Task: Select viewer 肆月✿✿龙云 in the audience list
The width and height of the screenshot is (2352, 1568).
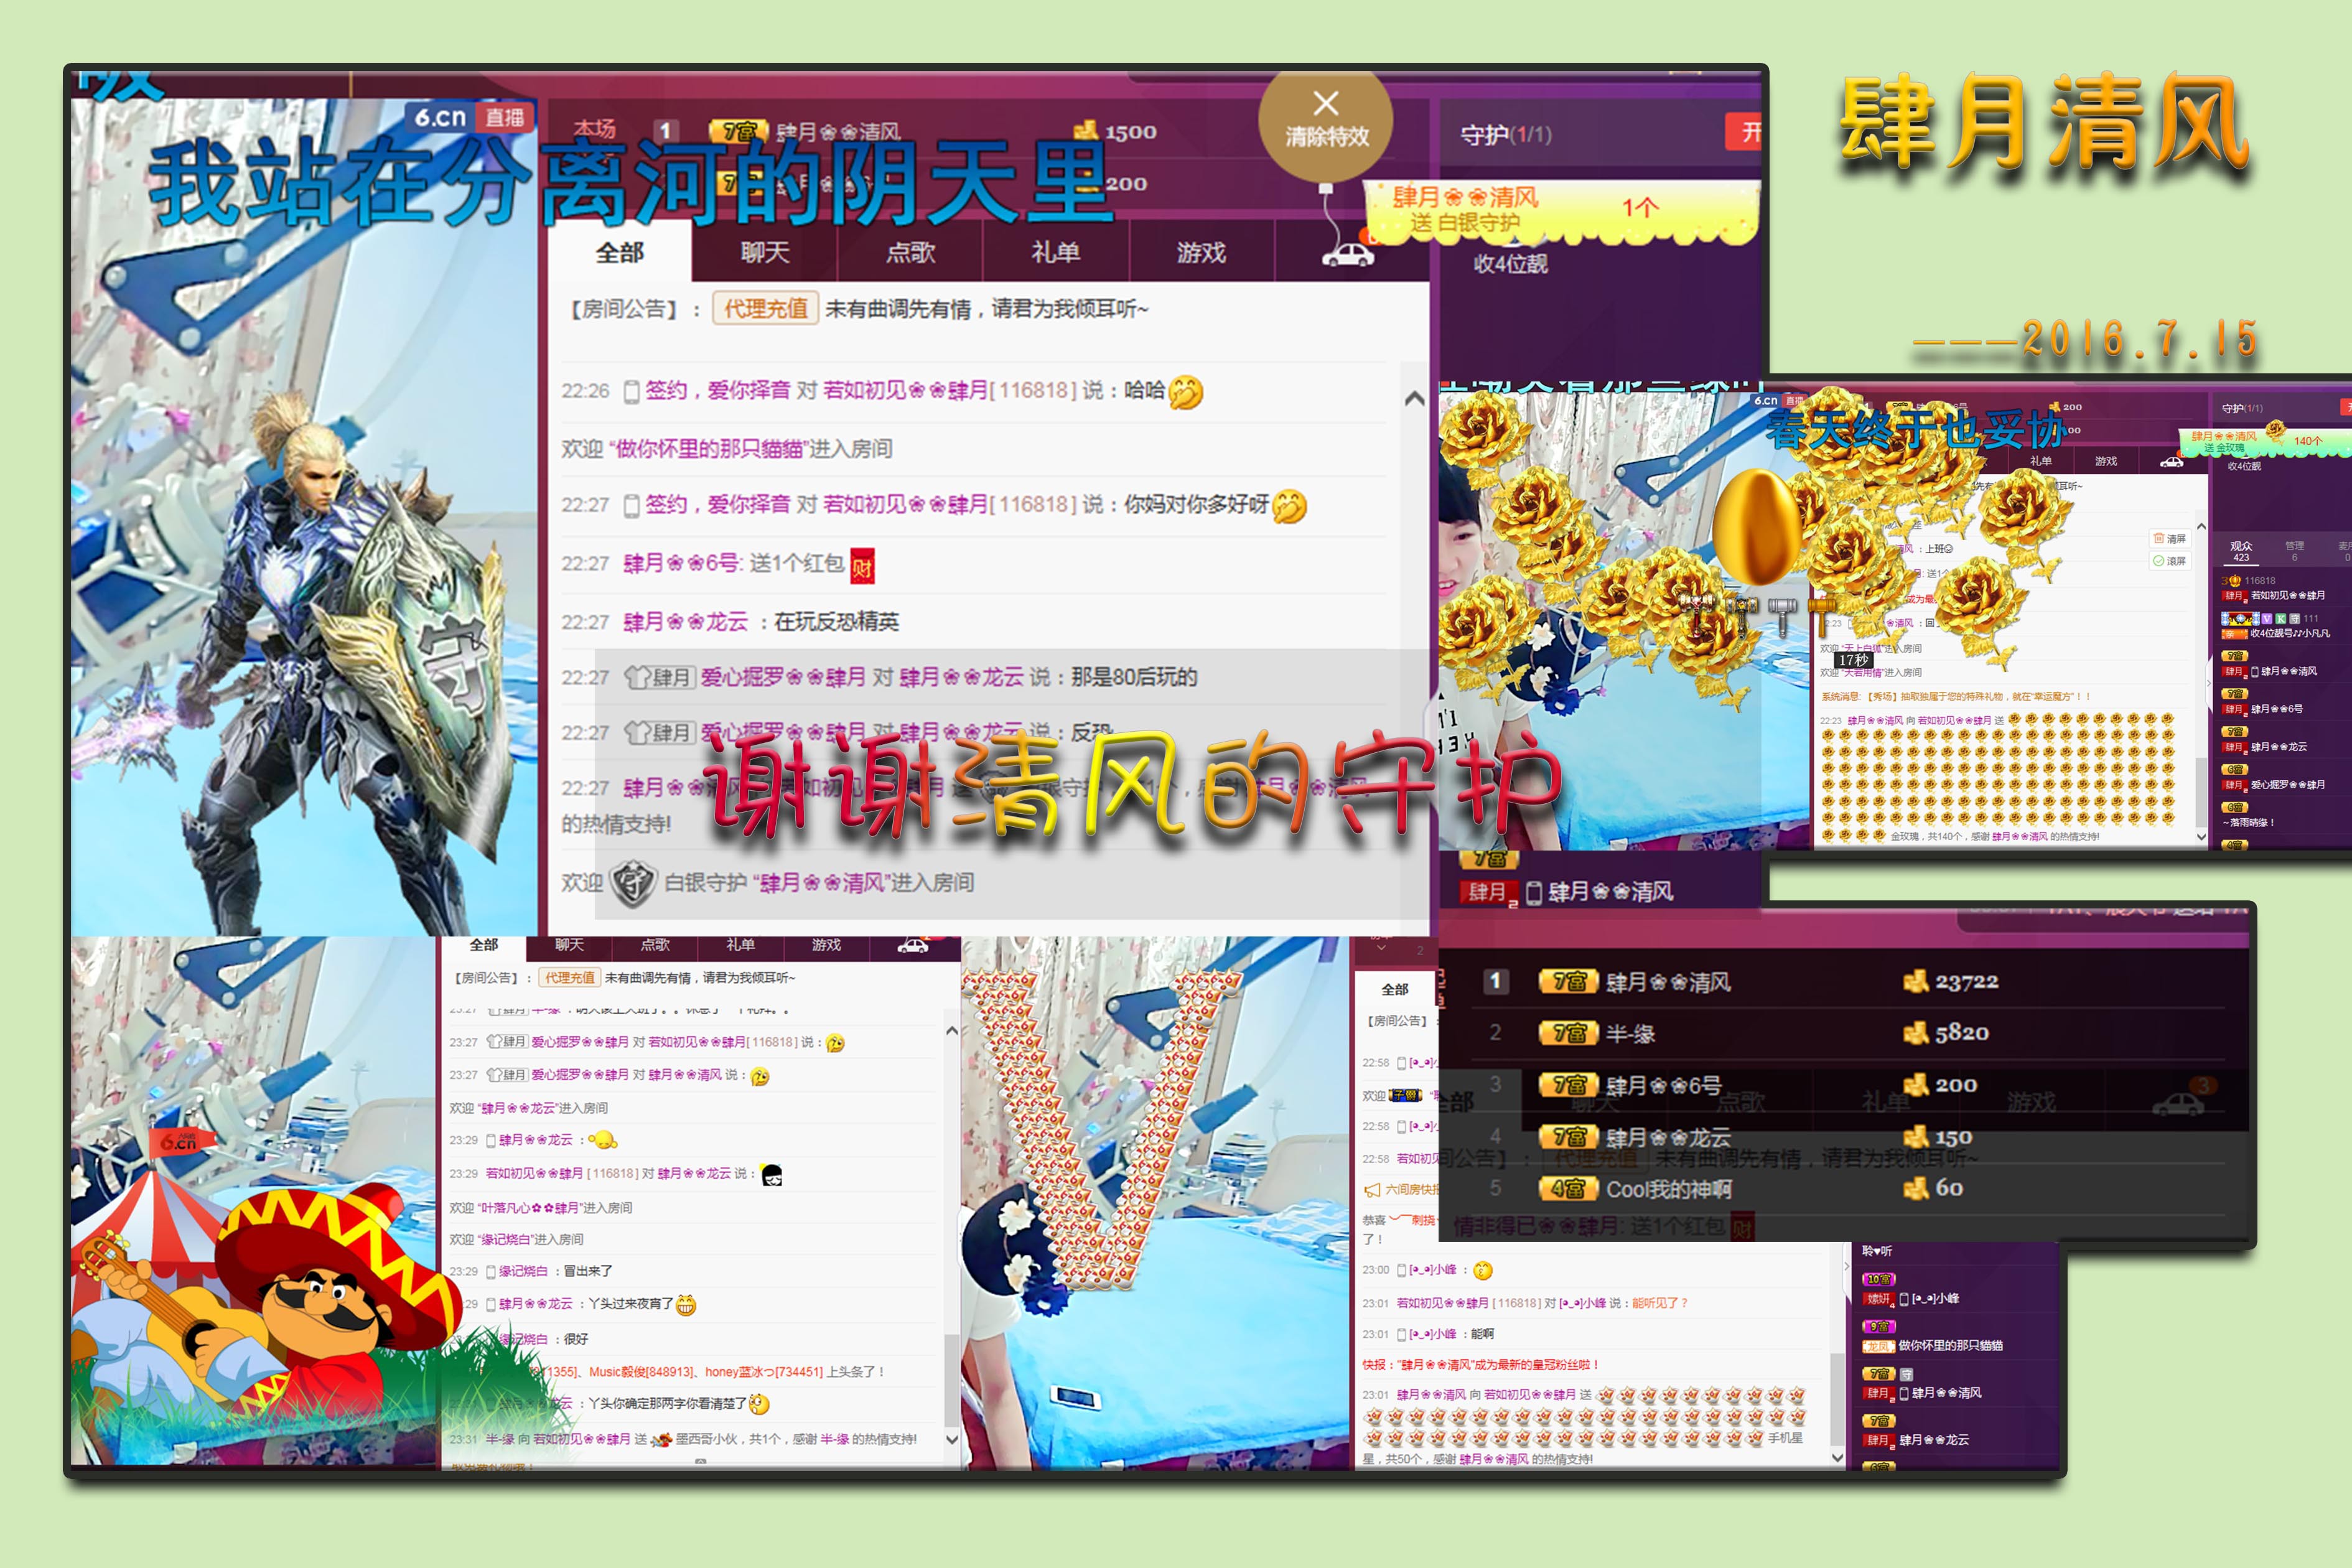Action: pyautogui.click(x=2280, y=747)
